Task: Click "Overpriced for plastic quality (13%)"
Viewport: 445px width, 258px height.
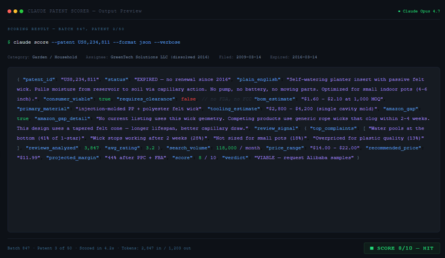Action: (x=368, y=138)
